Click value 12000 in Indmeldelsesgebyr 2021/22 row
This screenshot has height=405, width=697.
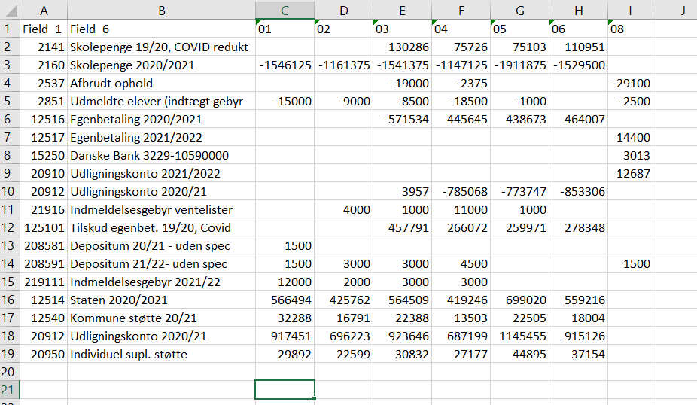click(x=285, y=282)
